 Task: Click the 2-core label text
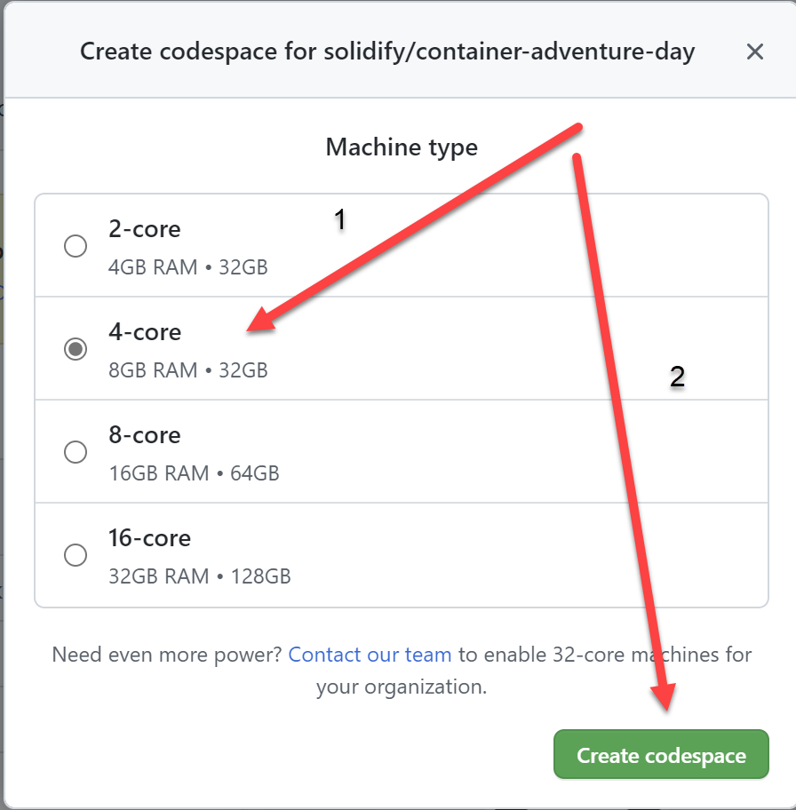[145, 228]
